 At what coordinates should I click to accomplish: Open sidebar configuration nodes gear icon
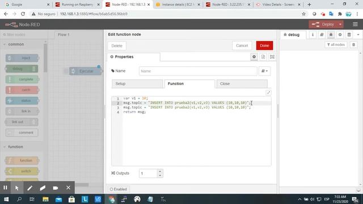pyautogui.click(x=340, y=35)
